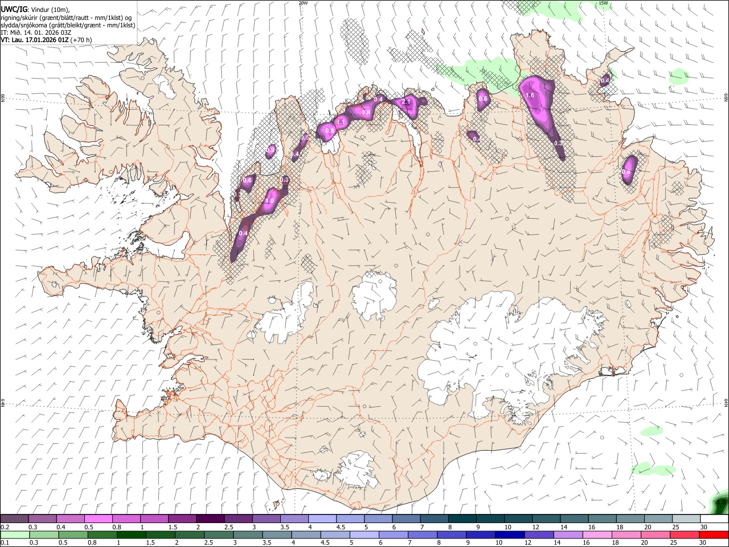Click the dark green 1 swatch in lower legend row

click(131, 535)
